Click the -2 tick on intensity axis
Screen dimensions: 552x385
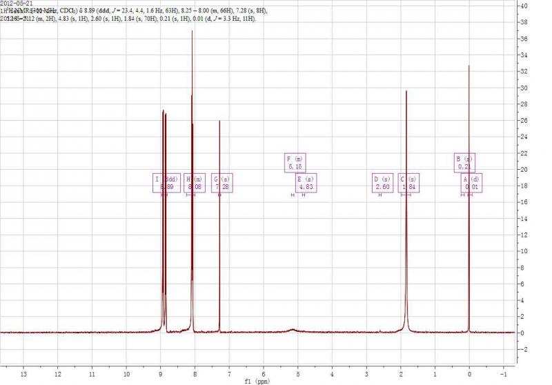[x=524, y=349]
